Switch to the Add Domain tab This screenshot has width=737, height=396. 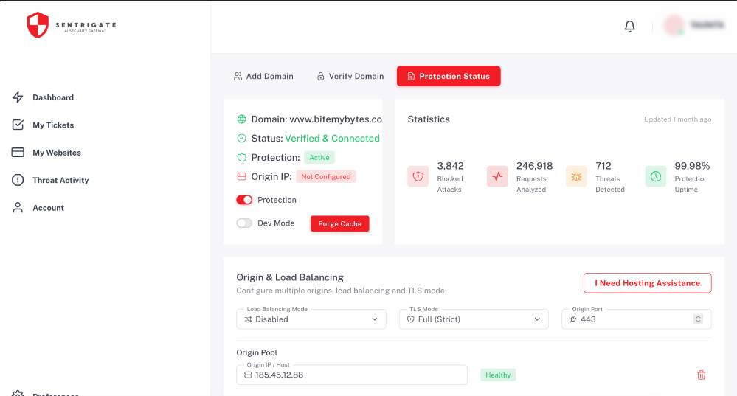[263, 76]
